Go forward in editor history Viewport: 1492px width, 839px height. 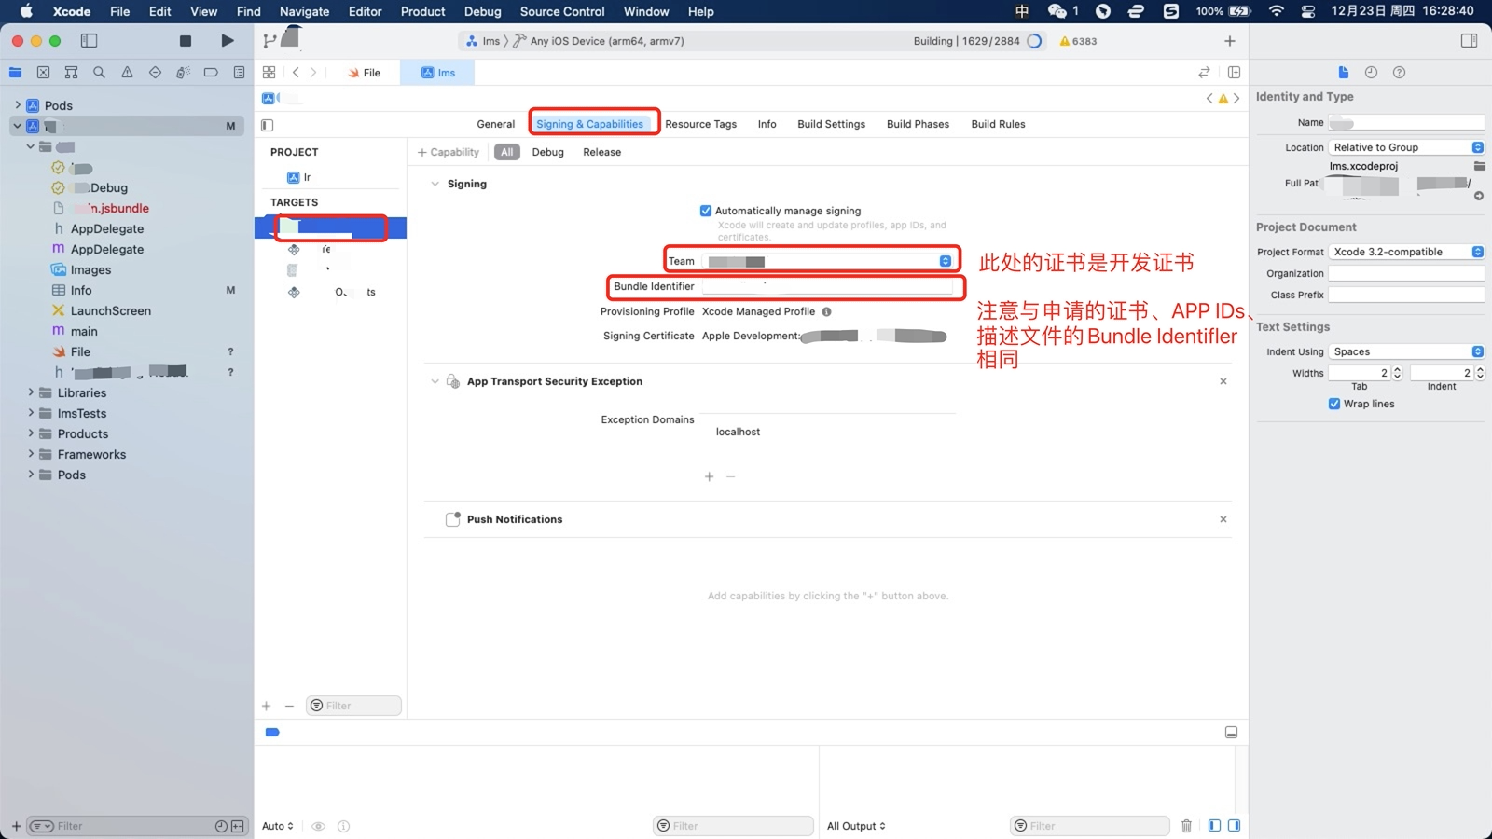313,72
